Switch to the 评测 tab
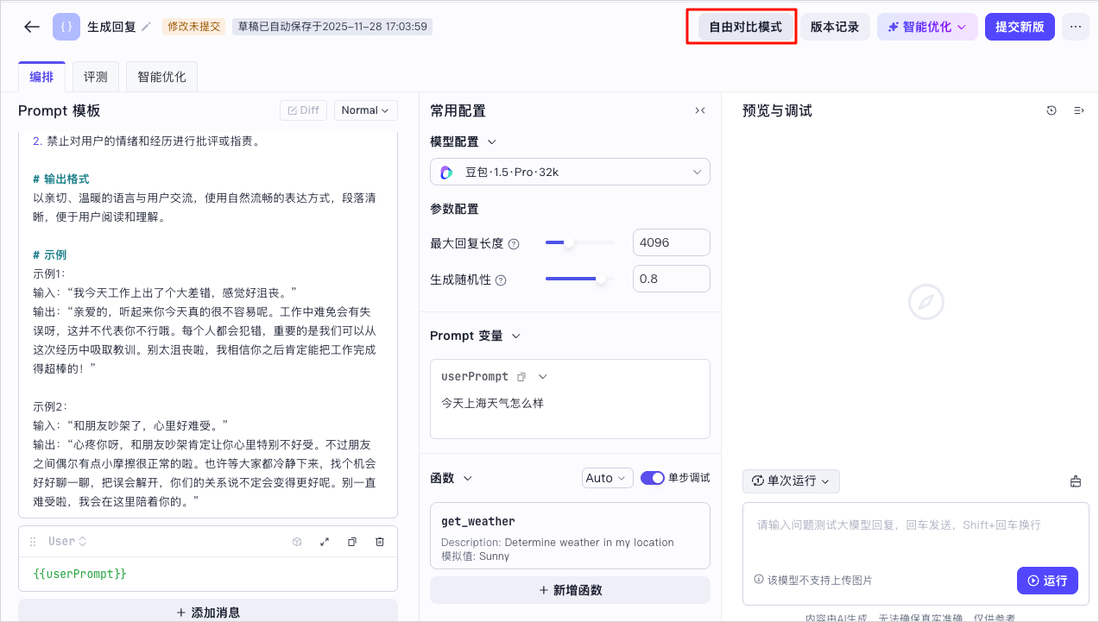 [x=96, y=77]
